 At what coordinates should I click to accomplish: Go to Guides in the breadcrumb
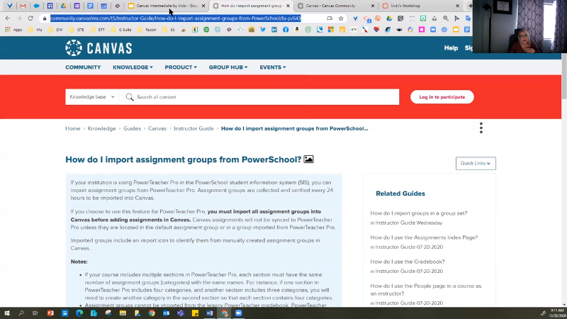click(132, 128)
